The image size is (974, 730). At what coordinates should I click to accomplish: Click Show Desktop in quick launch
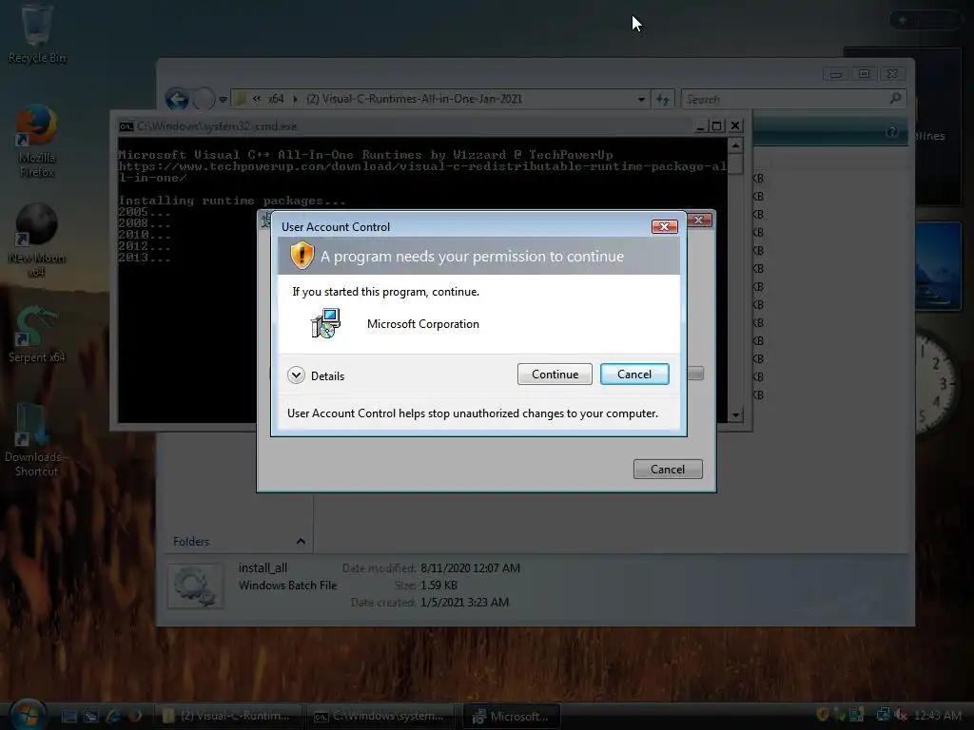[68, 716]
